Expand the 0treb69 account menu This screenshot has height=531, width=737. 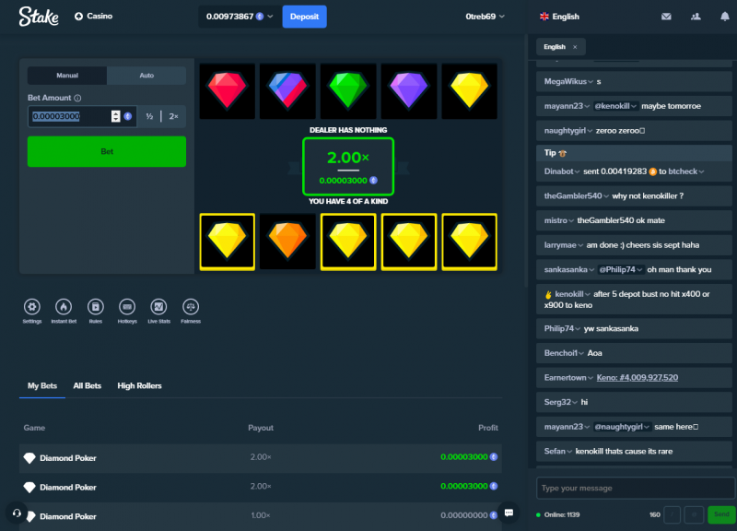point(485,17)
